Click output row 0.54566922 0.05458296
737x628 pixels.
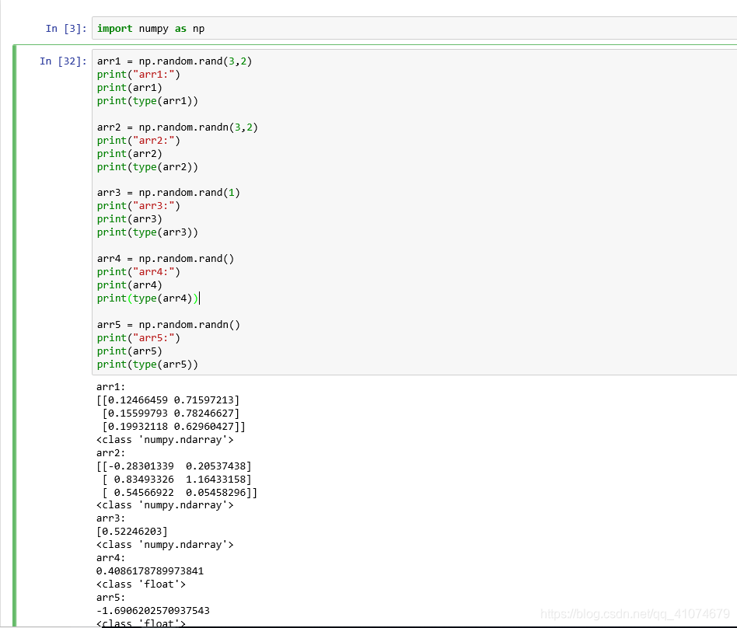click(180, 492)
